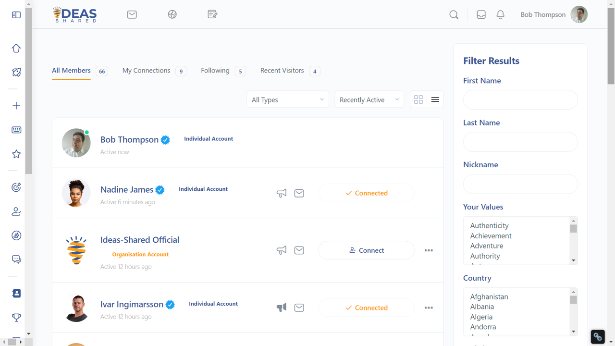The height and width of the screenshot is (346, 615).
Task: Open the star favorites icon in sidebar
Action: tap(16, 154)
